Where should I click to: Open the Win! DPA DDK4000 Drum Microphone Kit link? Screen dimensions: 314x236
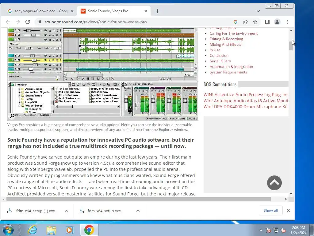click(246, 107)
